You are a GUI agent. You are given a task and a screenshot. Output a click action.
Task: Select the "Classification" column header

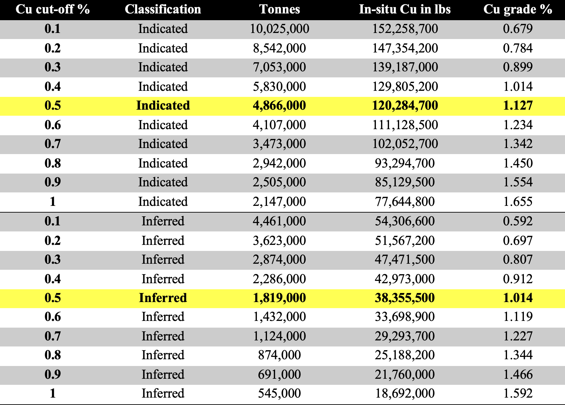[163, 9]
